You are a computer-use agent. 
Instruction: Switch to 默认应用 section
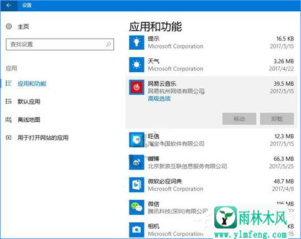coord(29,101)
